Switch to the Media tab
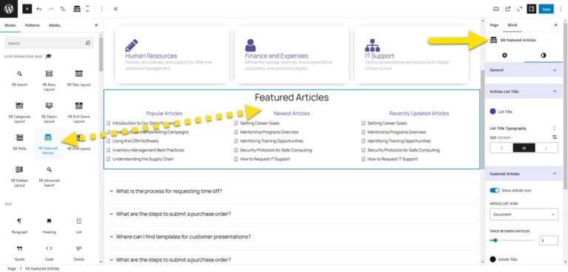 click(54, 25)
